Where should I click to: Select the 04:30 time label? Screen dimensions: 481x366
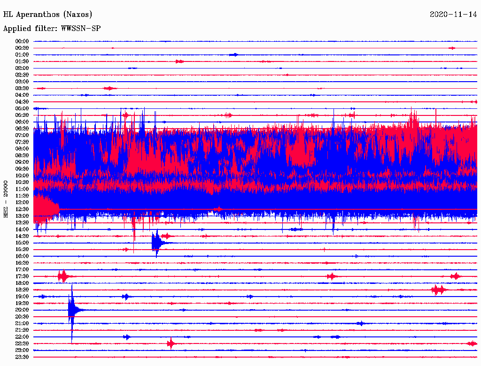22,102
